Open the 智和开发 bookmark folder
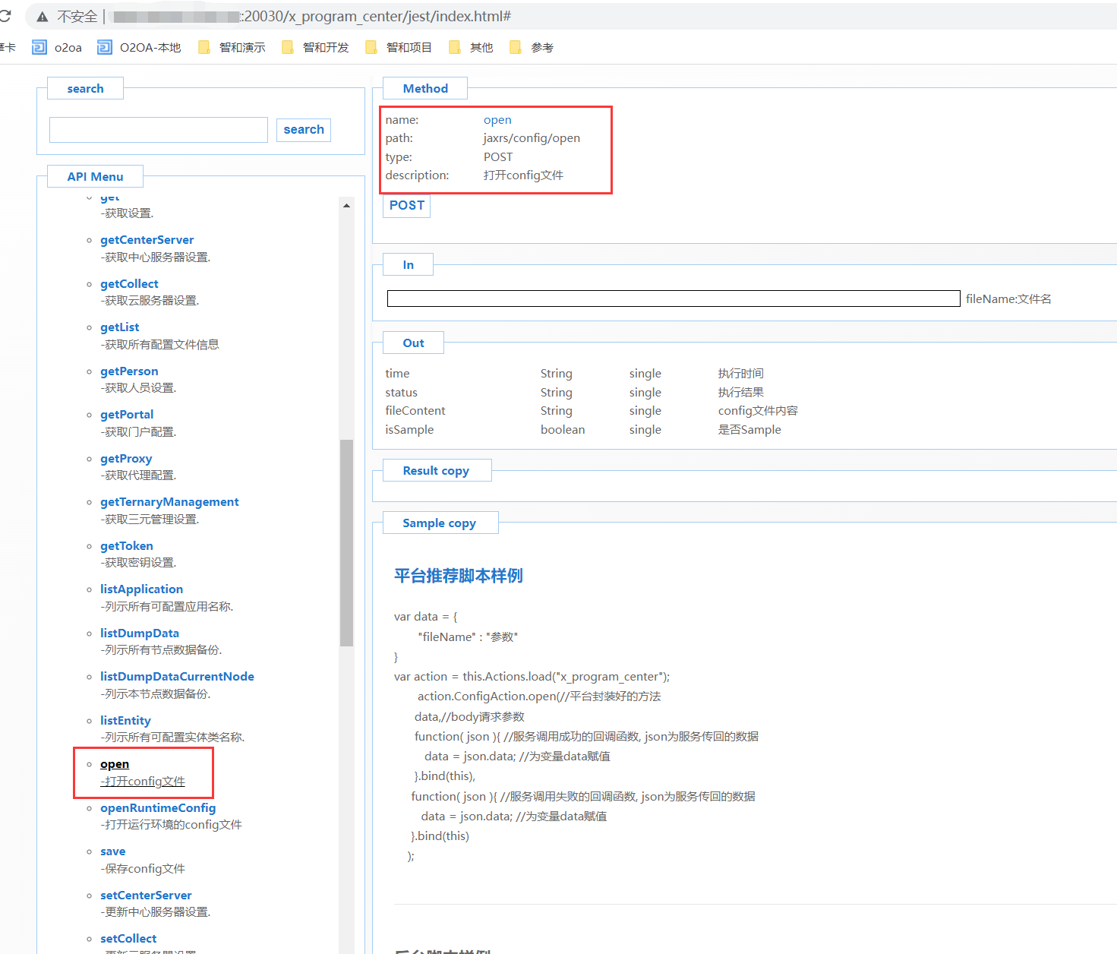Viewport: 1117px width, 954px height. pyautogui.click(x=315, y=48)
